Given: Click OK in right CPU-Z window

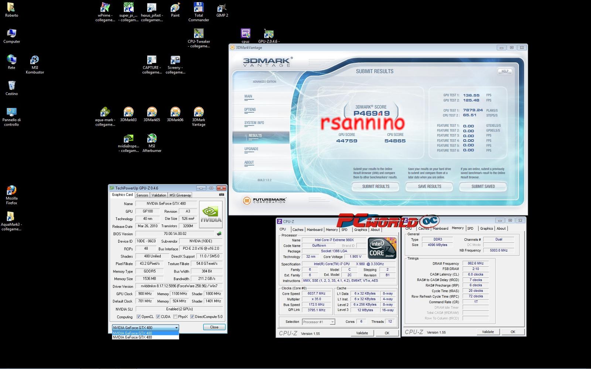Looking at the screenshot, I should point(513,332).
